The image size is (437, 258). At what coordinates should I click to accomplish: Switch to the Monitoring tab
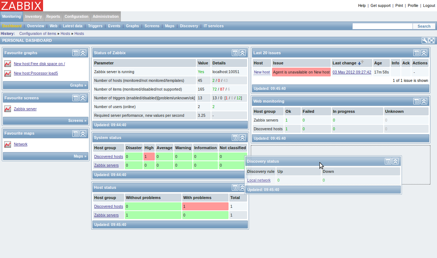coord(11,16)
